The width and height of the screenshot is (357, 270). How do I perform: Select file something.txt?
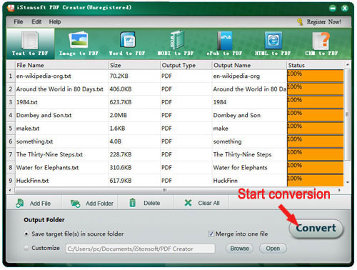(35, 141)
